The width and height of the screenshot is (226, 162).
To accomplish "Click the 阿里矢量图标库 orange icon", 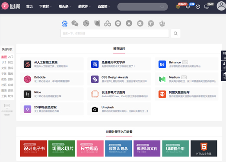I will point(162,94).
